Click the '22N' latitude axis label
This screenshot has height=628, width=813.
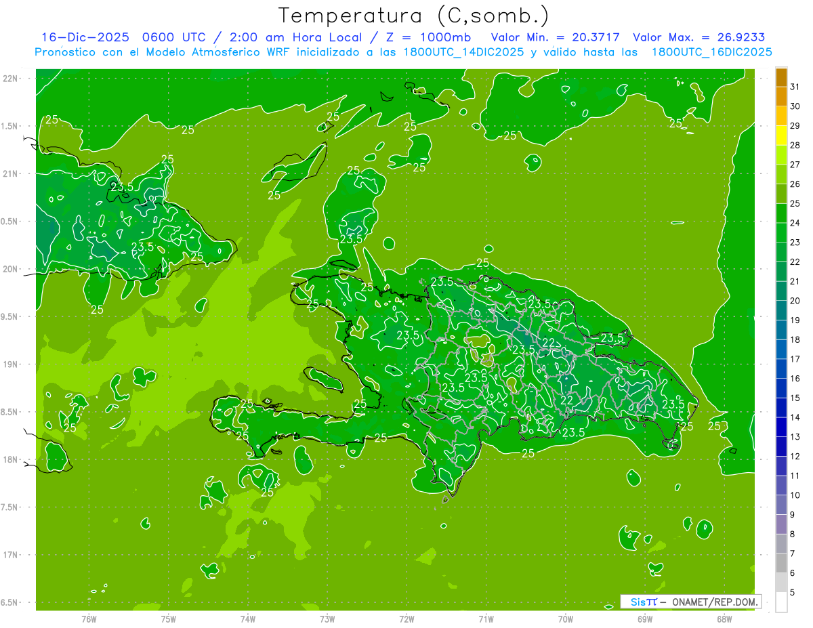(12, 78)
